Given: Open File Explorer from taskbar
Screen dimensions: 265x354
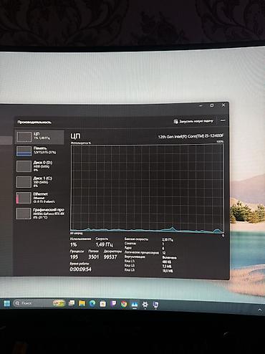Looking at the screenshot, I should (82, 303).
